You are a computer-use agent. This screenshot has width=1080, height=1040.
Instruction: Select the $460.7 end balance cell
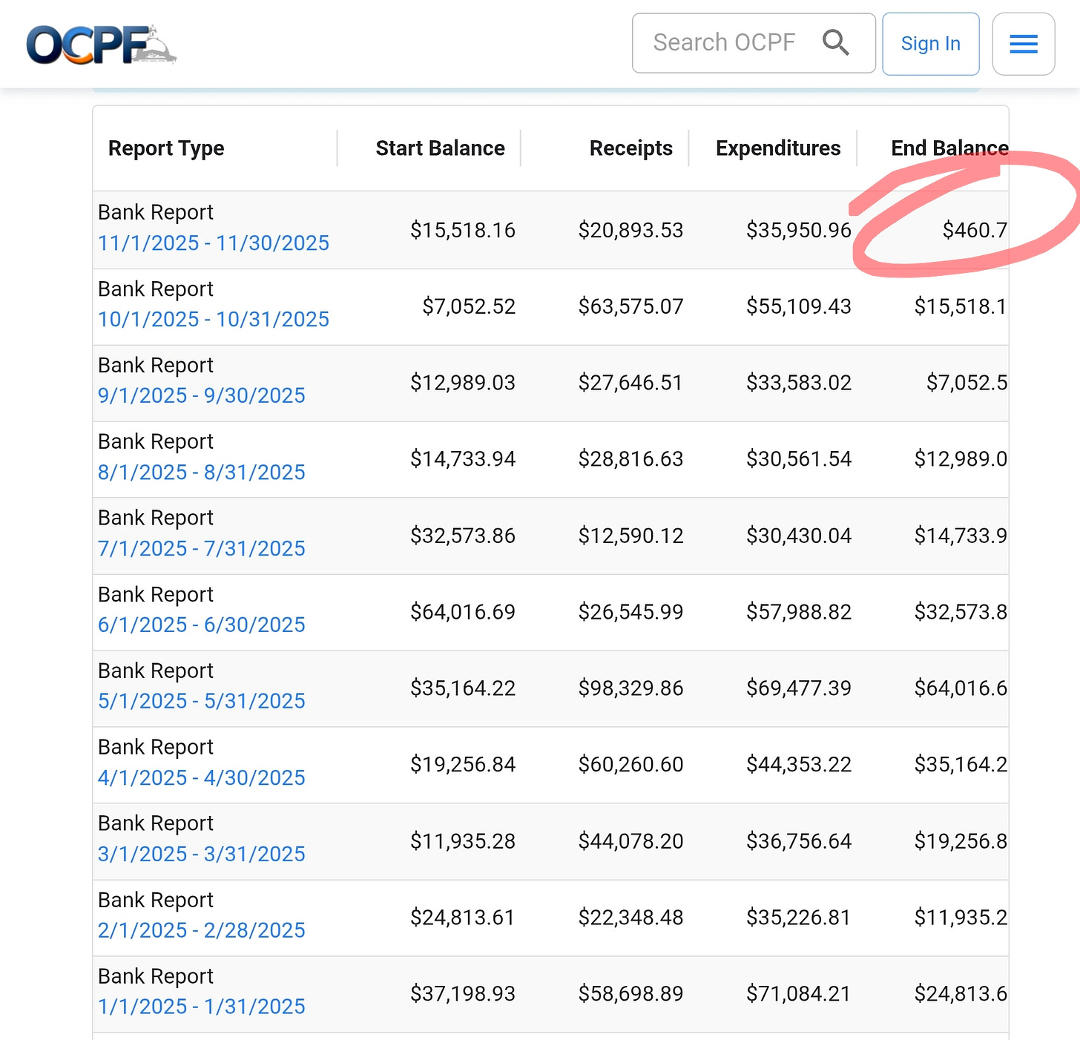(975, 231)
